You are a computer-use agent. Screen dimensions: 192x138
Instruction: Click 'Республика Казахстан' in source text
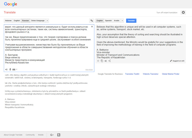point(17,63)
